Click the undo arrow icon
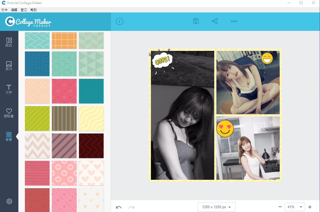The height and width of the screenshot is (212, 320). 119,207
